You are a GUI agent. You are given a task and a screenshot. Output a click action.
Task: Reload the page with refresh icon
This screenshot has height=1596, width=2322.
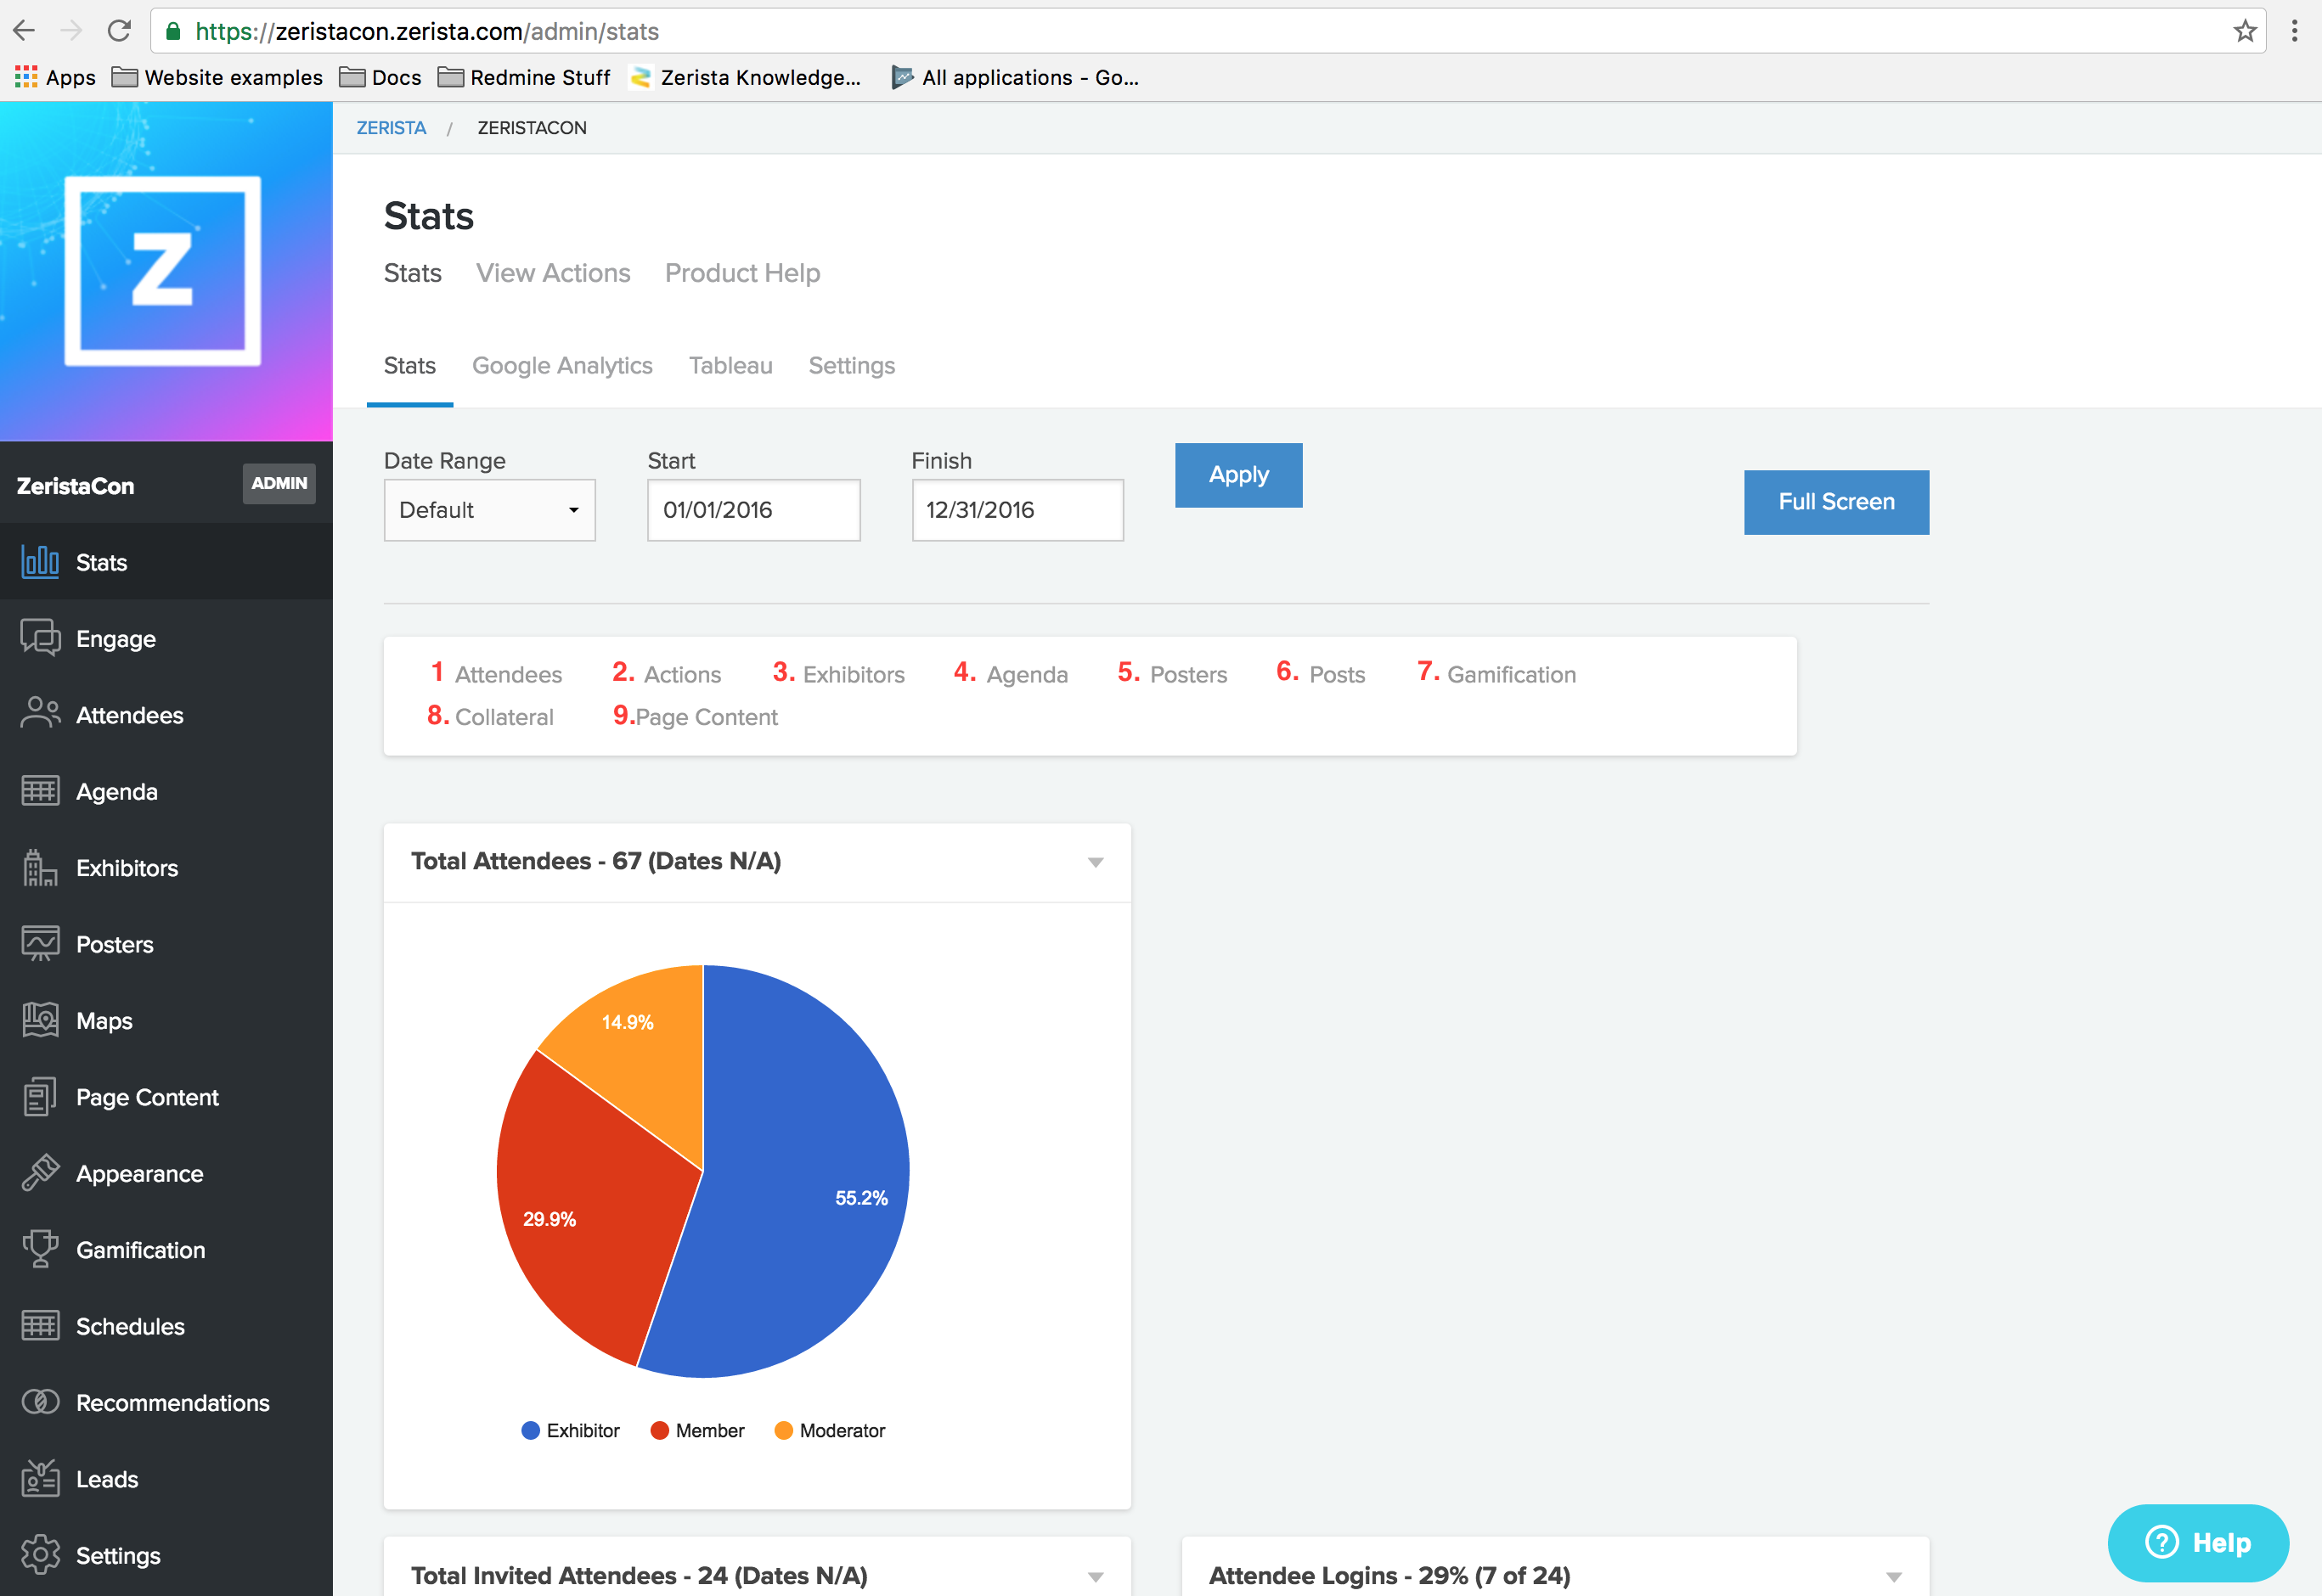coord(119,31)
